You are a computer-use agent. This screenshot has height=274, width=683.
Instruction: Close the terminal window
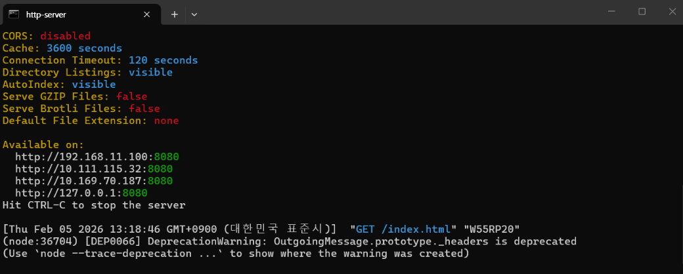[671, 12]
